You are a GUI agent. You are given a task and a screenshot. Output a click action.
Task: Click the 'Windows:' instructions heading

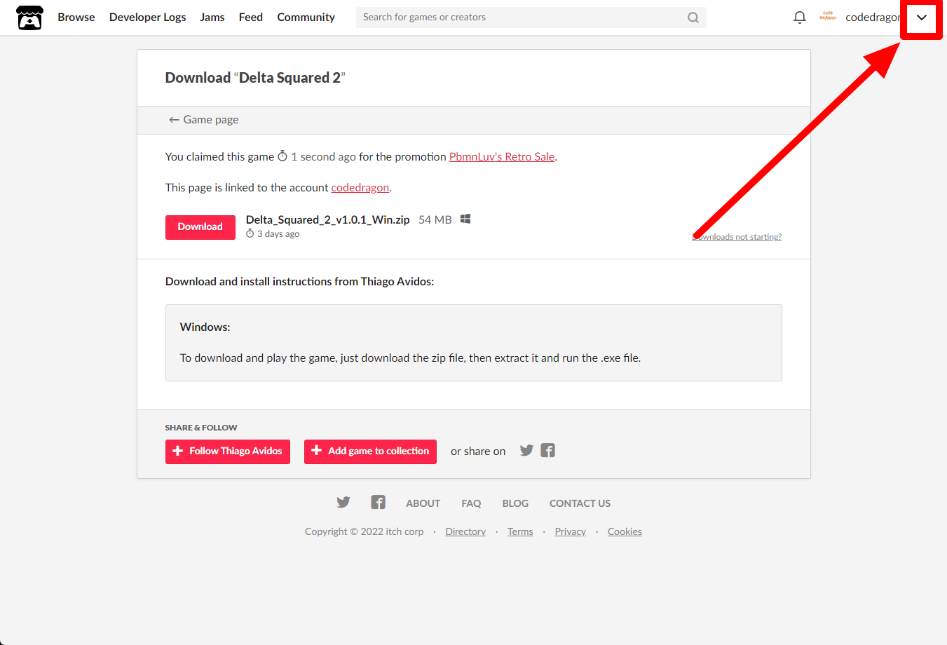pyautogui.click(x=205, y=327)
